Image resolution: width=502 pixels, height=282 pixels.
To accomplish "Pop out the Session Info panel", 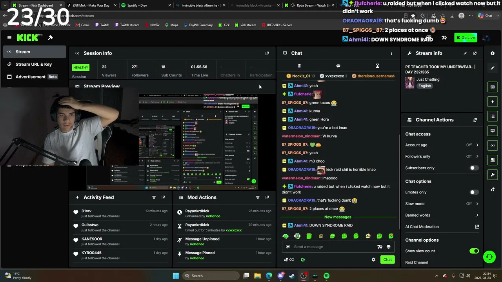I will click(267, 53).
